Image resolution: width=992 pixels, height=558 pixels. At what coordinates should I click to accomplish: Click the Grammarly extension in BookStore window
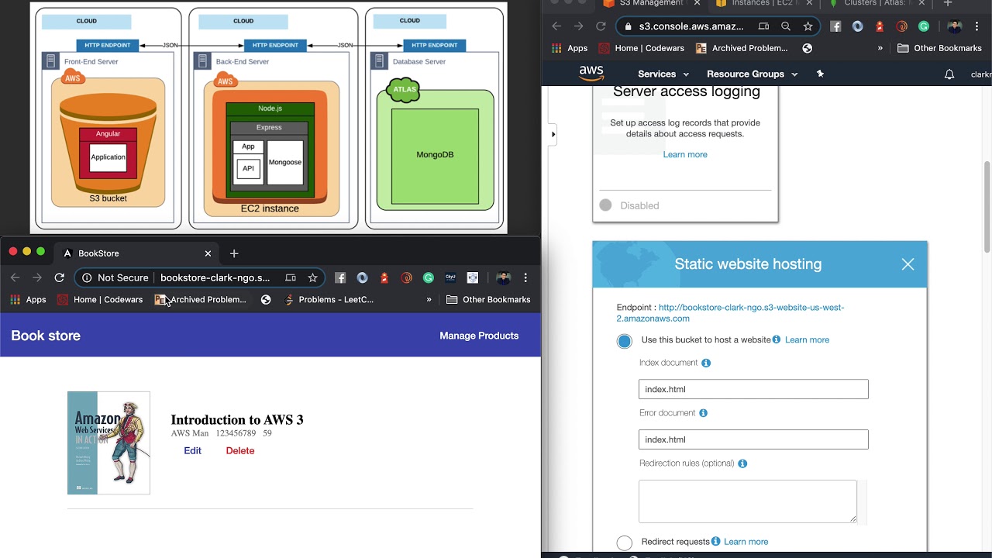(x=429, y=277)
